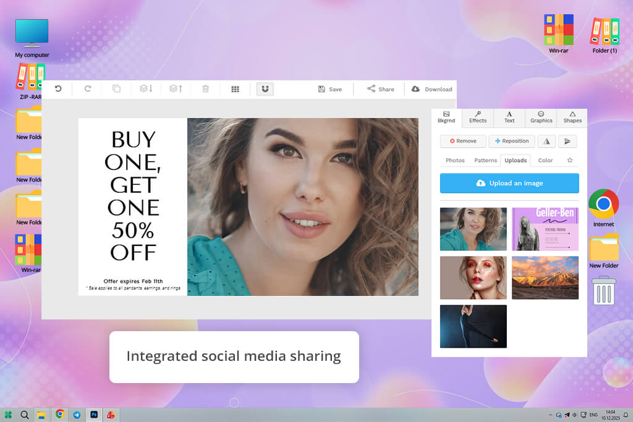Open the Shapes tab
633x422 pixels.
[572, 117]
